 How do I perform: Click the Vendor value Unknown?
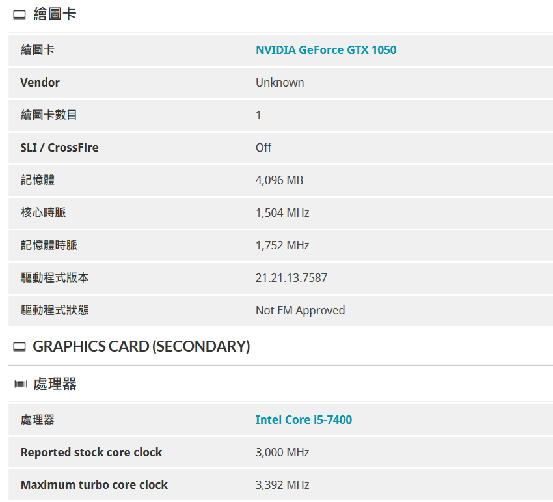280,83
